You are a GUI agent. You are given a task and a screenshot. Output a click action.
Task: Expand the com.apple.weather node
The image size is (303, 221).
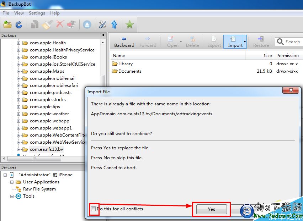(18, 114)
